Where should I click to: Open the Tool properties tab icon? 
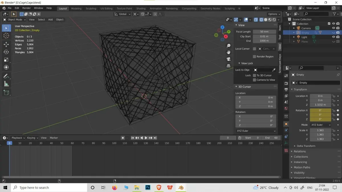[286, 75]
